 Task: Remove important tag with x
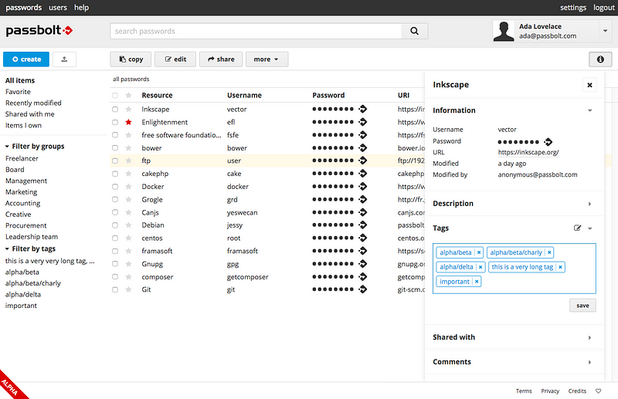coord(477,282)
